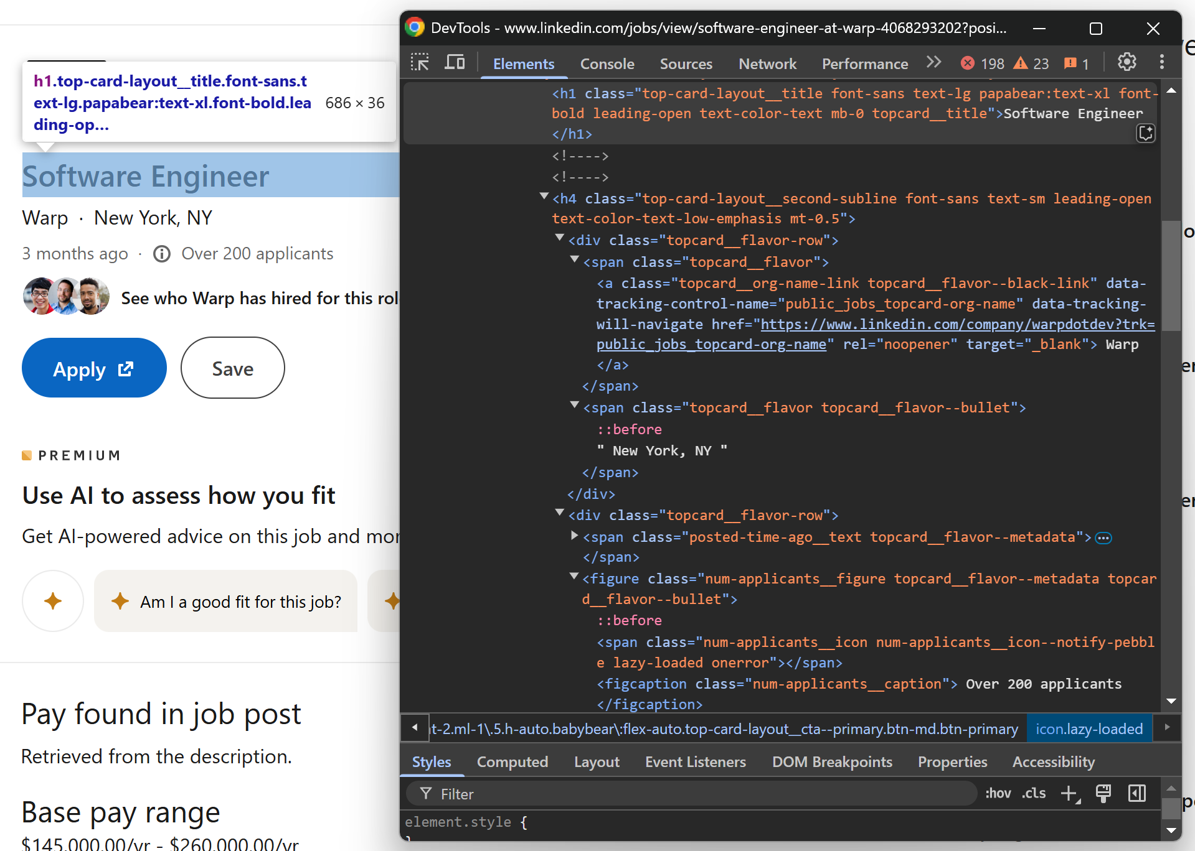Switch to the Console tab
Viewport: 1195px width, 851px height.
(x=607, y=63)
